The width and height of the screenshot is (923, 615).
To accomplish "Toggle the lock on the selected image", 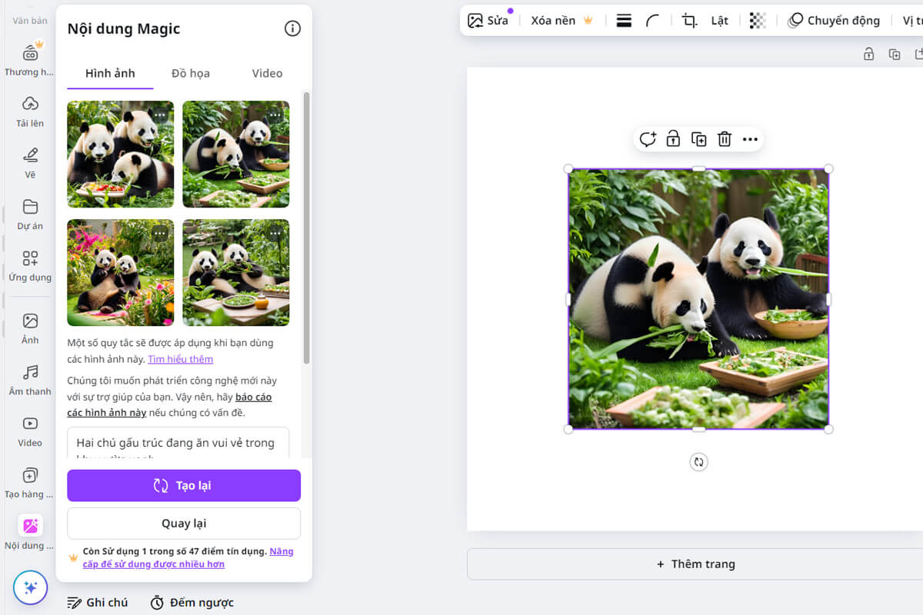I will pos(673,139).
